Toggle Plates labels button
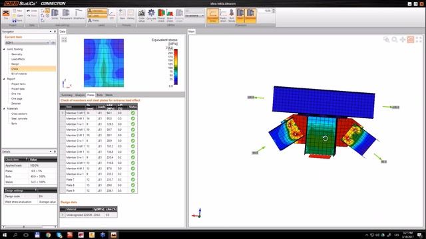The image size is (426, 239). 93,21
